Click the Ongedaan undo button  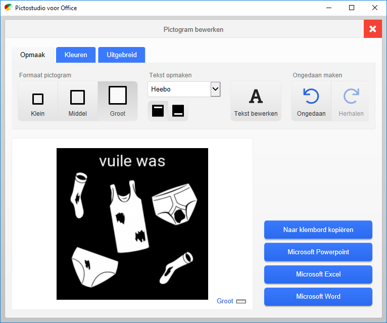click(311, 101)
